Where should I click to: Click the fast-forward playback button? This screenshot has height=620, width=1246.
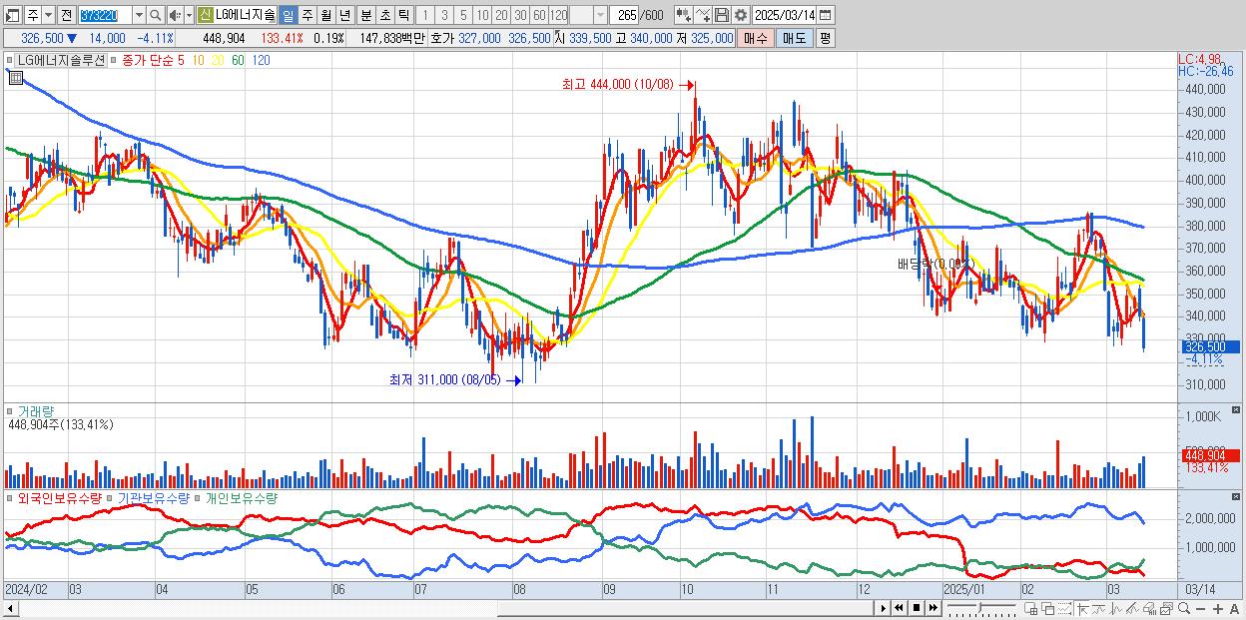click(x=933, y=608)
